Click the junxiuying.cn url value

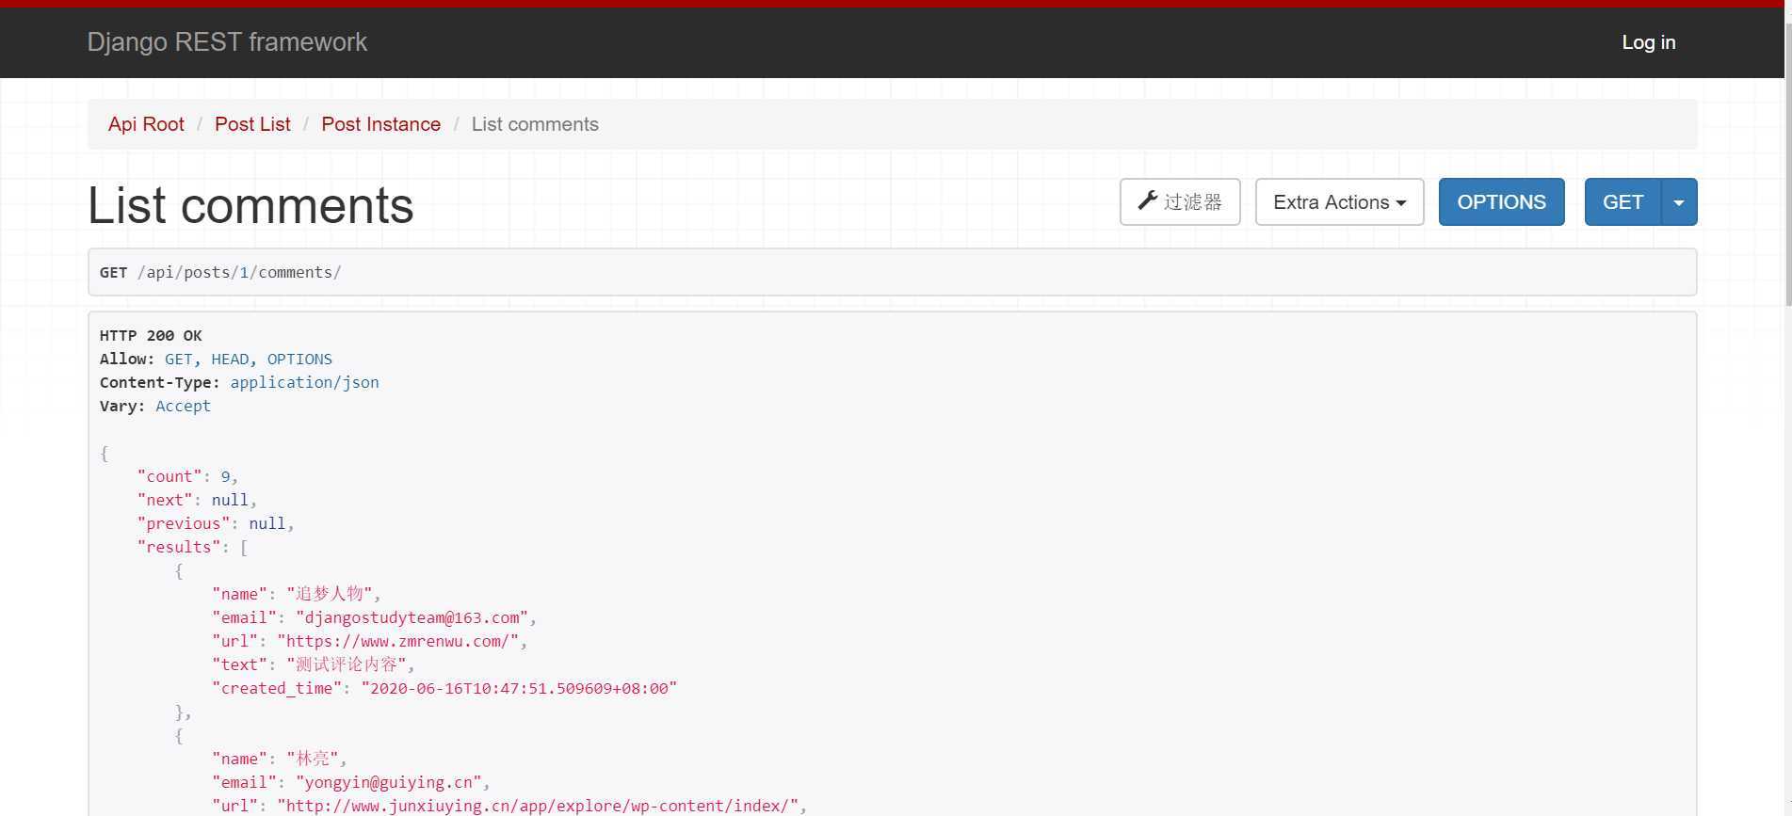538,806
